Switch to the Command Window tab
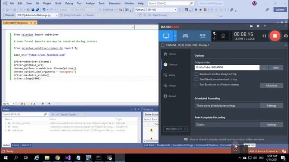Image resolution: width=289 pixels, height=162 pixels. point(206,145)
